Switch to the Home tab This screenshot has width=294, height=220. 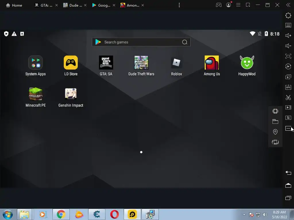14,5
